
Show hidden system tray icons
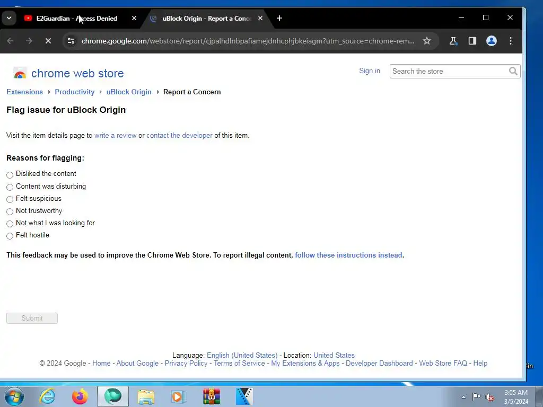pos(463,397)
